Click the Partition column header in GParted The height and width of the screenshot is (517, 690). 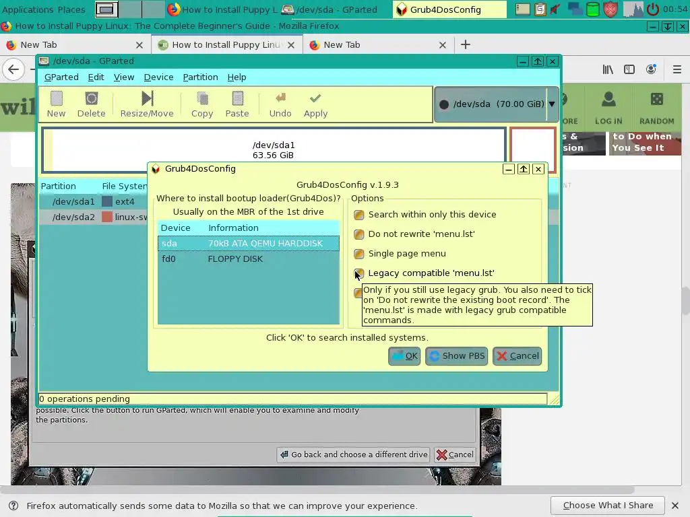[59, 186]
